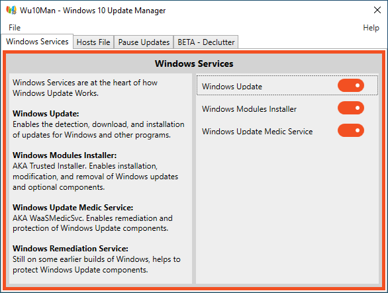388x293 pixels.
Task: Click the Windows Update label in services list
Action: click(x=232, y=87)
